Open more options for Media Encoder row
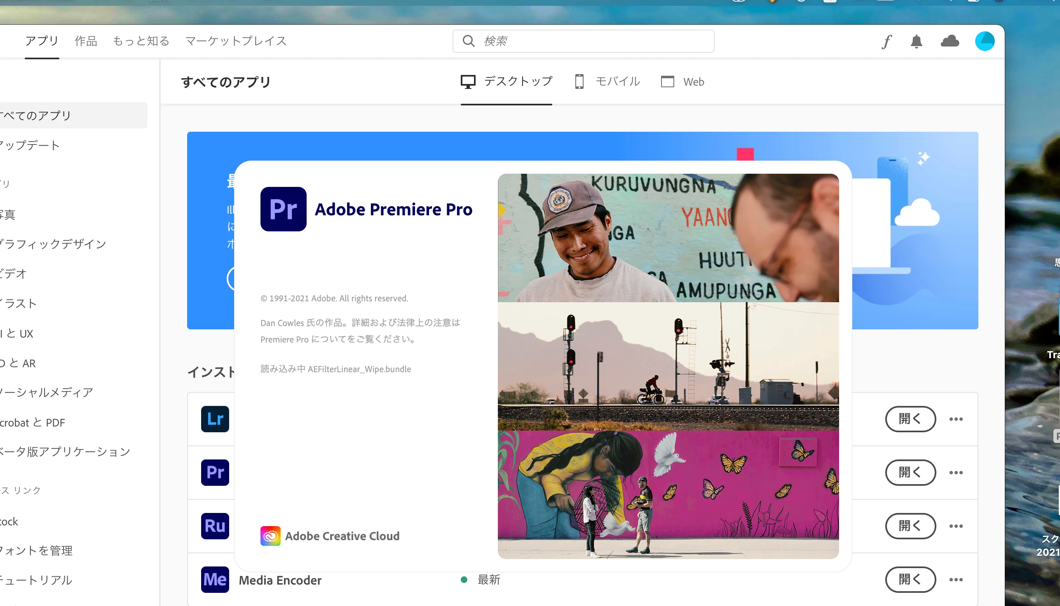This screenshot has width=1060, height=606. 956,579
